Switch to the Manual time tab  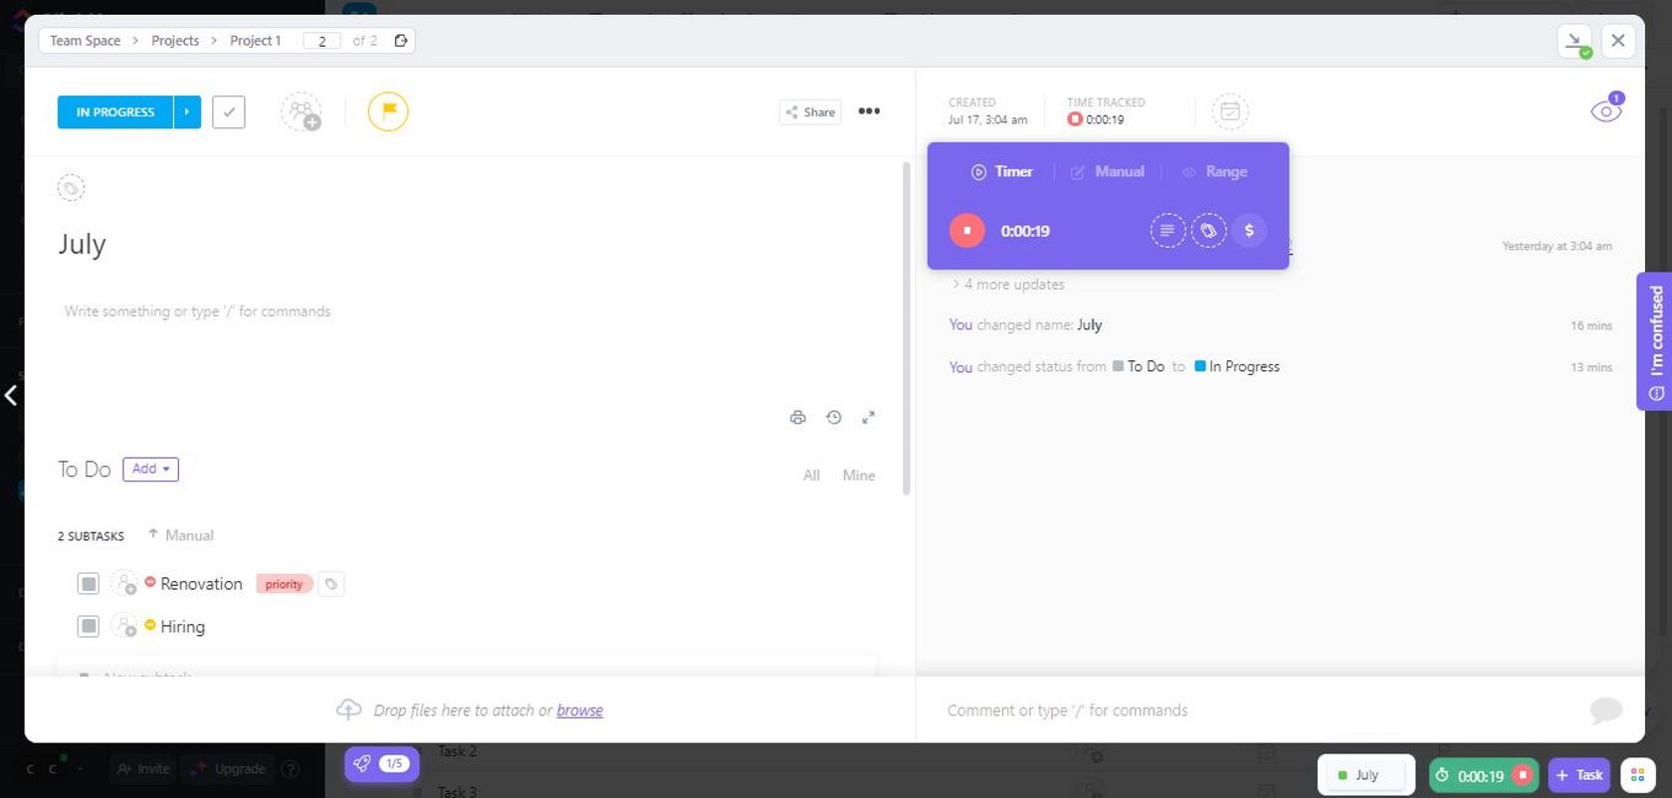pyautogui.click(x=1108, y=172)
